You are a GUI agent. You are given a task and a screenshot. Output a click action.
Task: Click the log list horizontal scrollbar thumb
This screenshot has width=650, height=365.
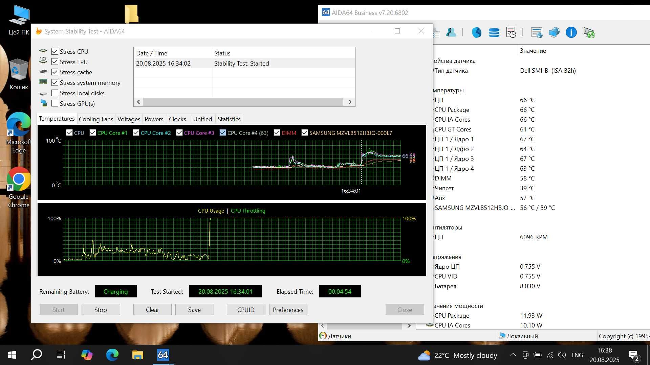(243, 102)
